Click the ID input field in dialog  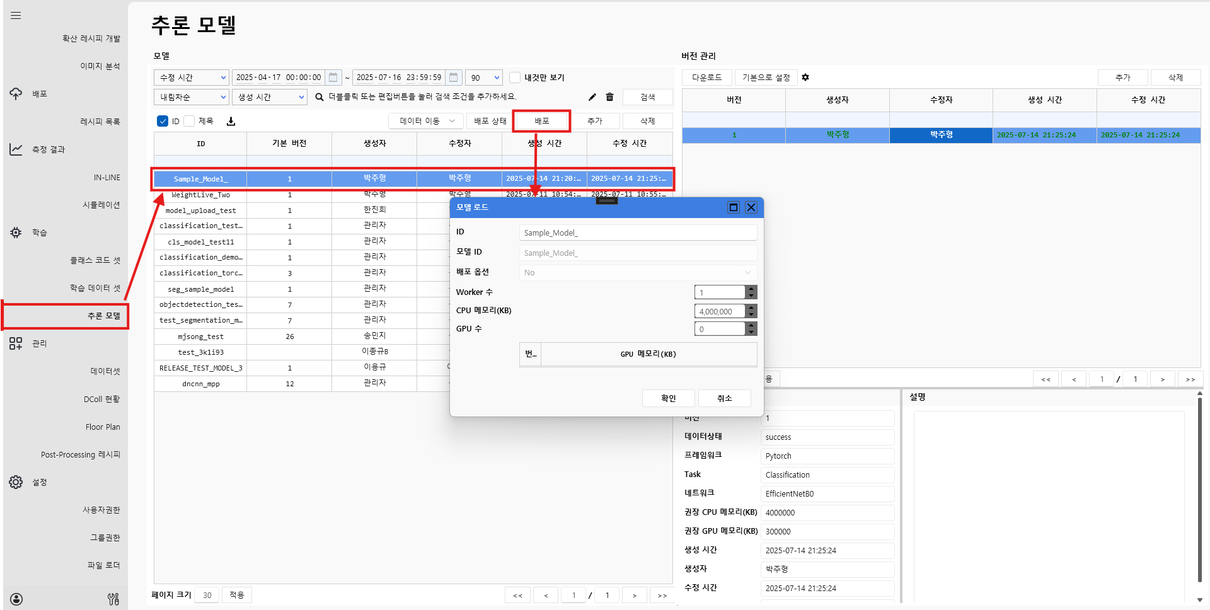tap(638, 233)
